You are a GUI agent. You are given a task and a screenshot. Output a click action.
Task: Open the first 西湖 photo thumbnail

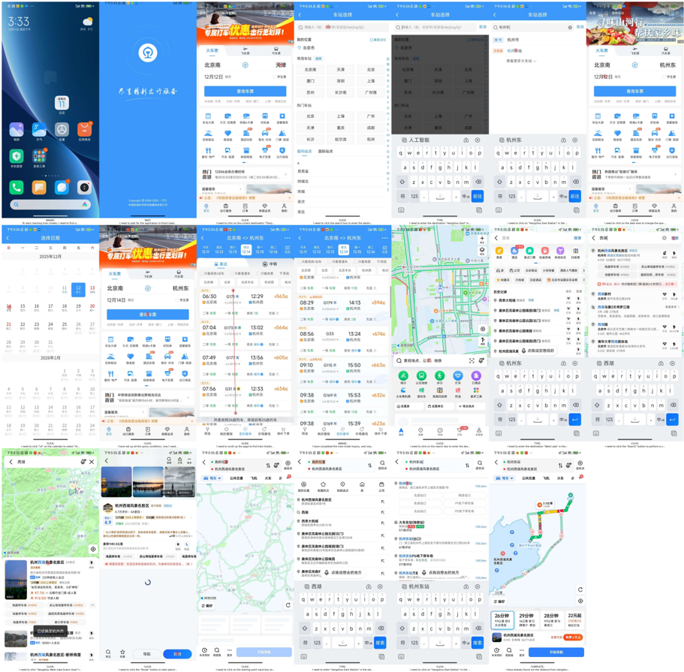click(116, 482)
